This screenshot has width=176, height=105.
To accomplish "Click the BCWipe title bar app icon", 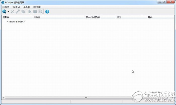I will (3, 2).
